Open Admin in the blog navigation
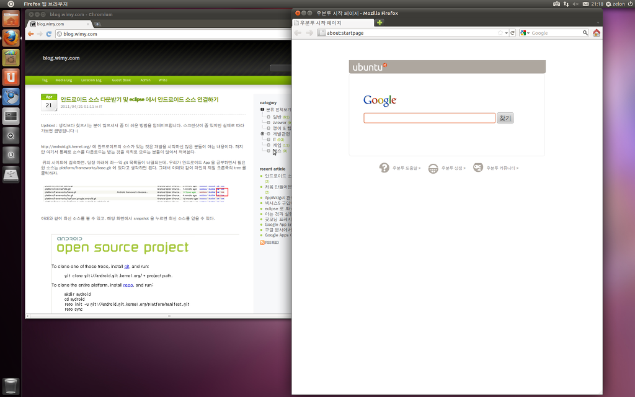Viewport: 635px width, 397px height. coord(145,80)
